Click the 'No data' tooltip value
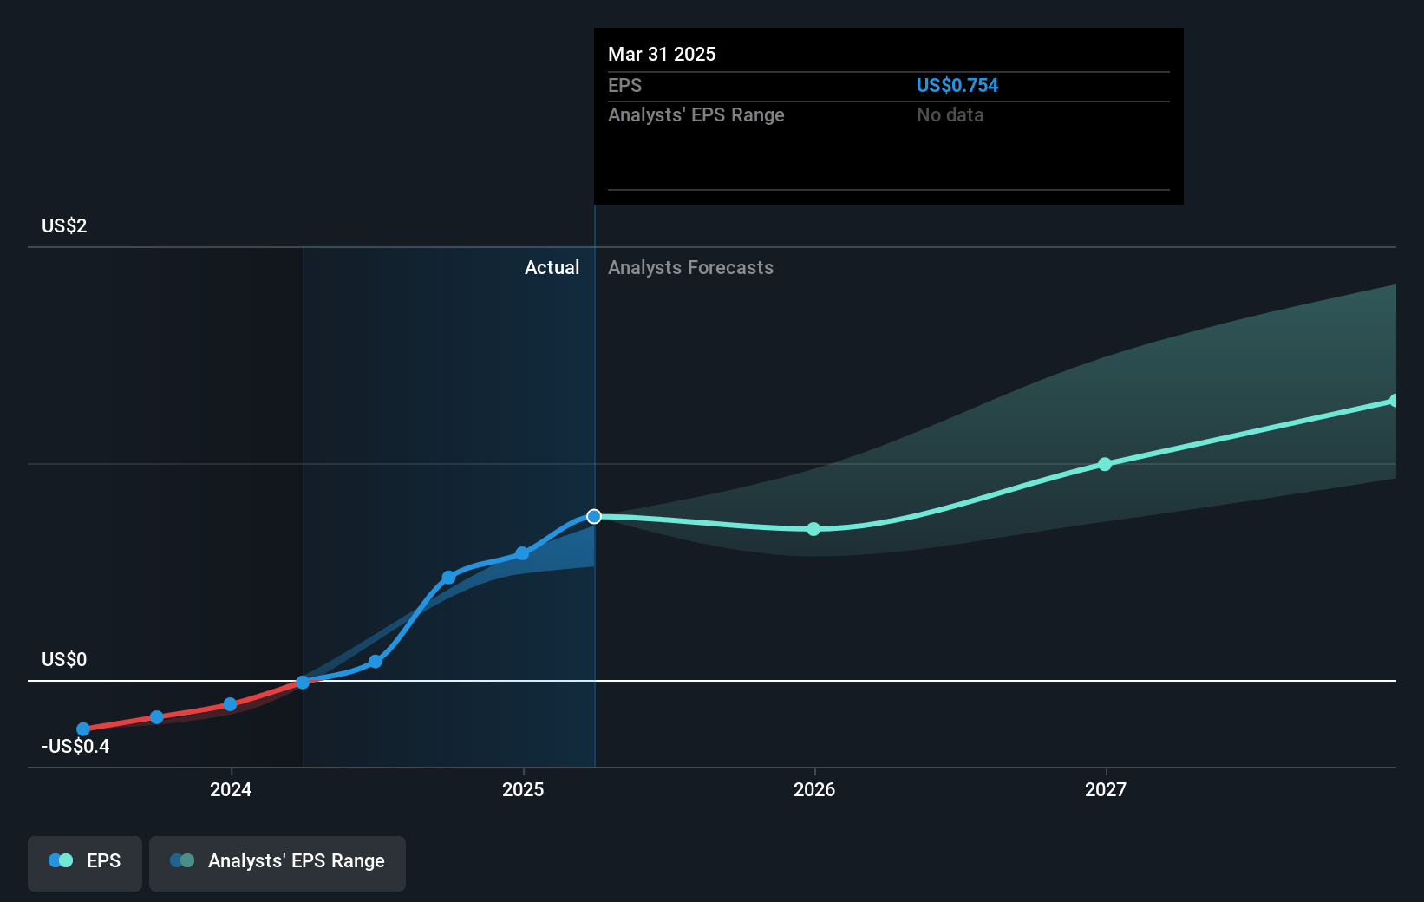 click(950, 114)
